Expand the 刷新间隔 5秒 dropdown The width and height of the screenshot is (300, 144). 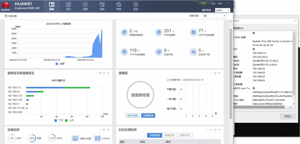point(214,16)
